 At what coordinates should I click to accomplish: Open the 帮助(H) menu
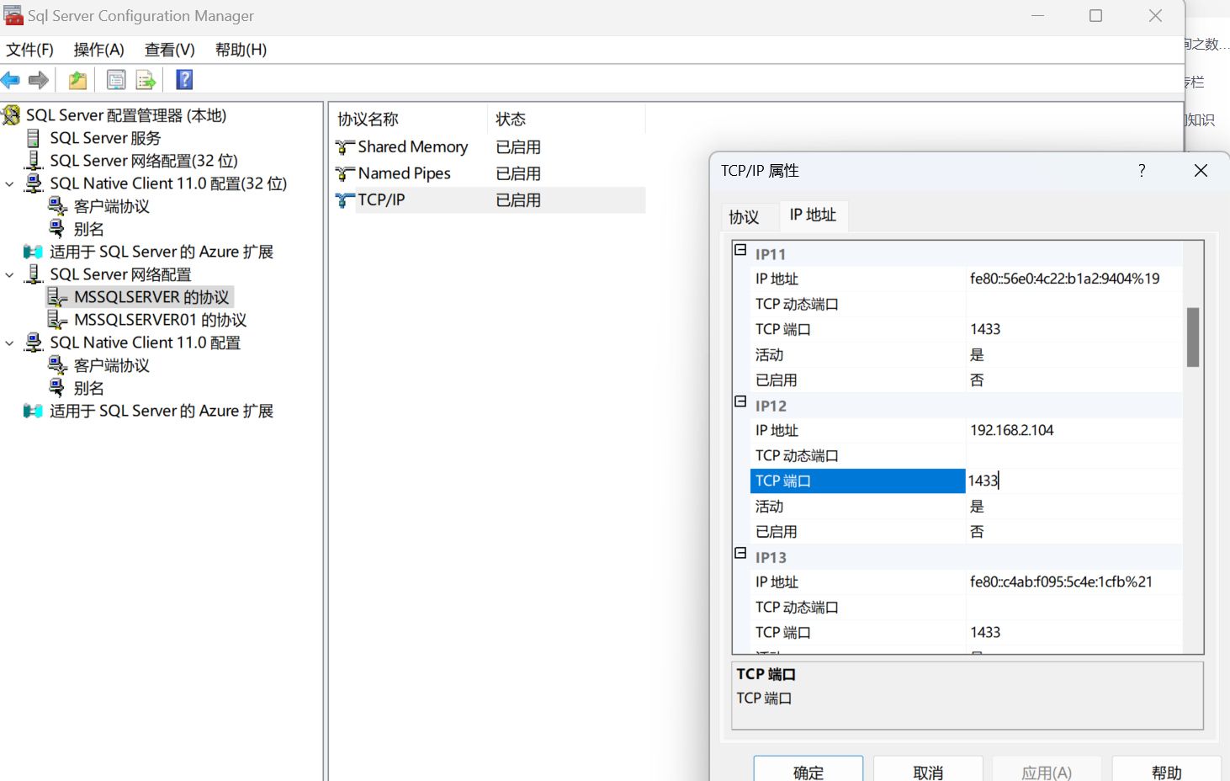click(241, 50)
